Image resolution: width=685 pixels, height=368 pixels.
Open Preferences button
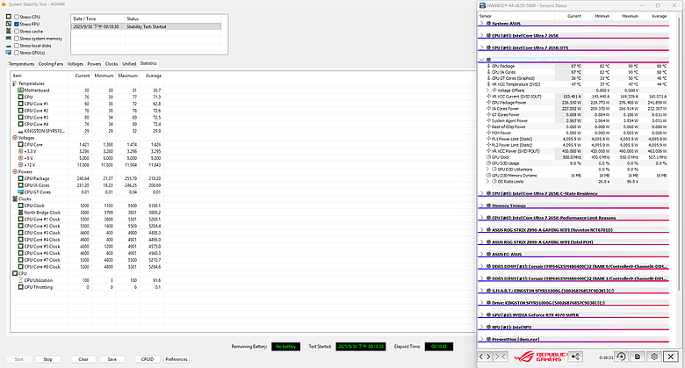click(177, 359)
